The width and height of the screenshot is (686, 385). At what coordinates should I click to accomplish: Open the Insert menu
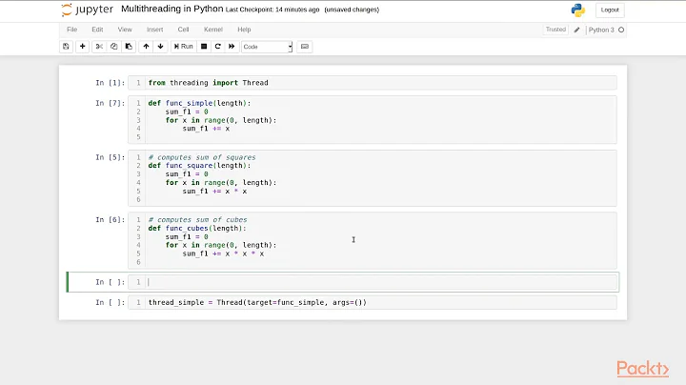click(155, 30)
